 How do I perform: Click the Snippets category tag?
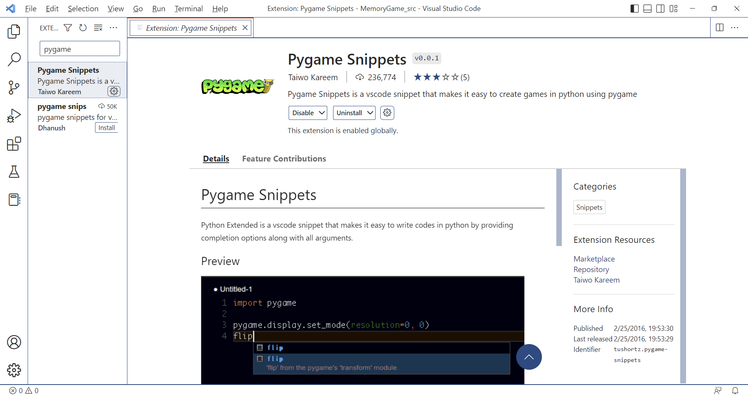pos(589,207)
